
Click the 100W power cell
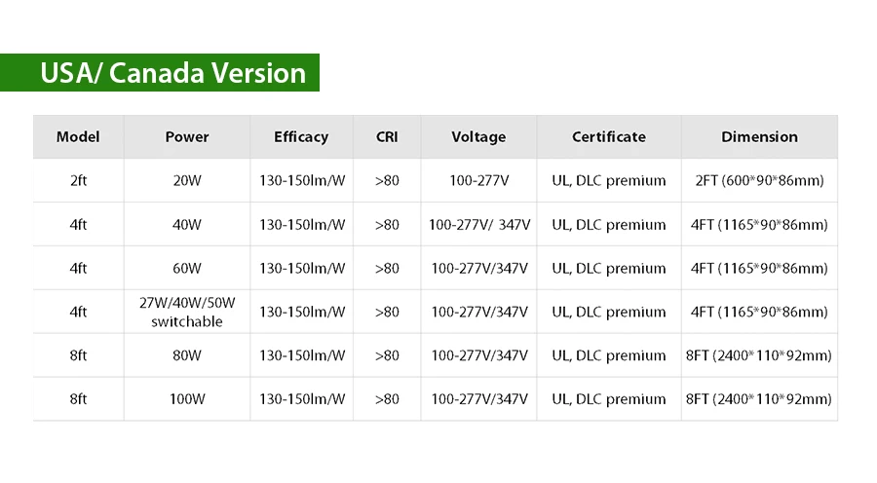pyautogui.click(x=187, y=399)
